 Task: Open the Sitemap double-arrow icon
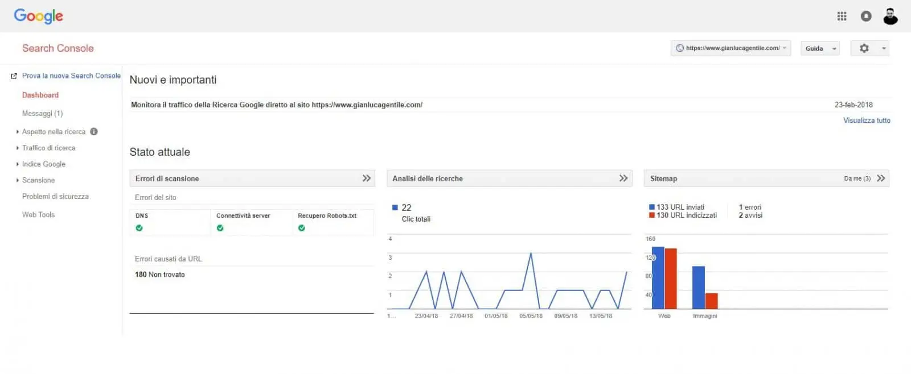[x=881, y=178]
